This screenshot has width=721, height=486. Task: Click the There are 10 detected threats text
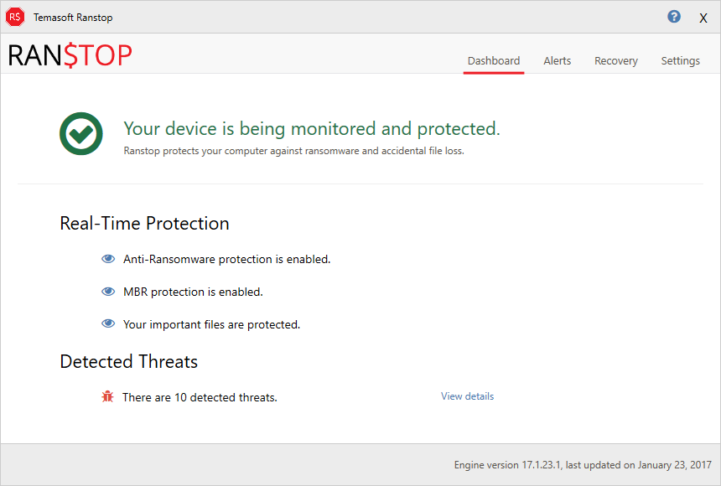click(200, 397)
